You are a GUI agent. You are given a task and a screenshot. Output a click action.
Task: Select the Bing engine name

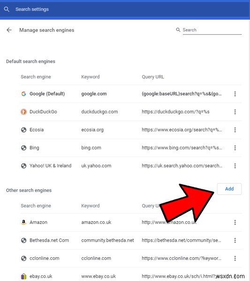tap(34, 148)
